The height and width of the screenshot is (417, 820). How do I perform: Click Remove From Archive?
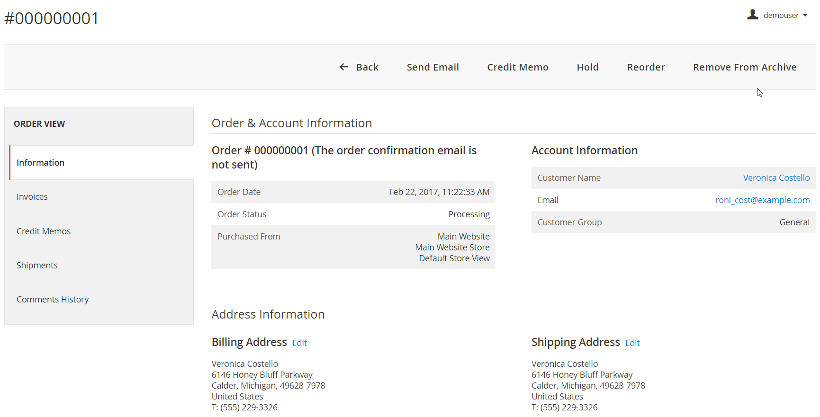744,67
